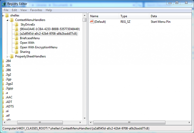Select the .a key

(x=7, y=93)
